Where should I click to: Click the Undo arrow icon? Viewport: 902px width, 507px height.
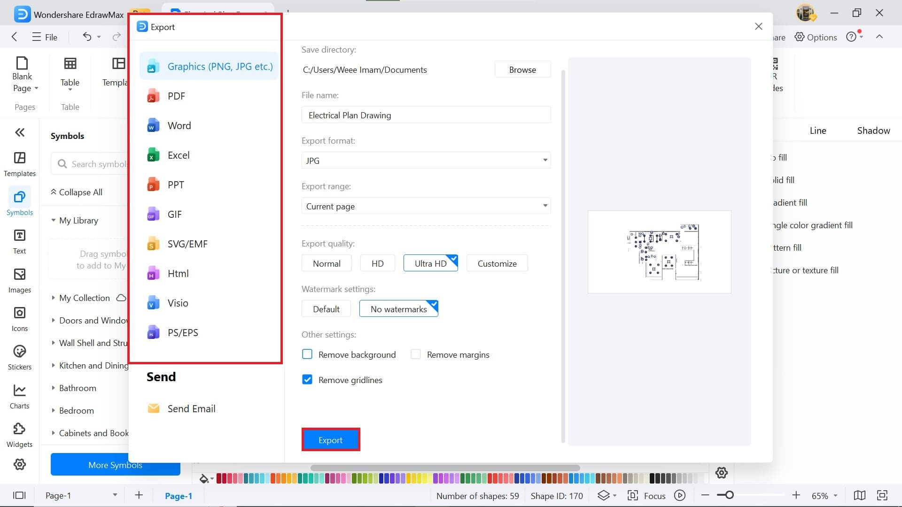pyautogui.click(x=87, y=37)
